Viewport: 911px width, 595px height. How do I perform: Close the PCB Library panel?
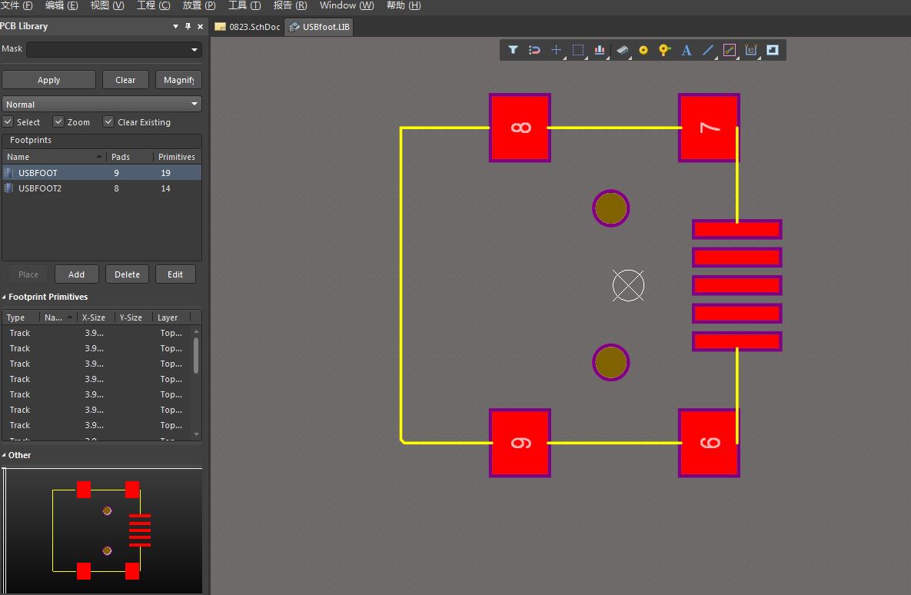tap(200, 26)
